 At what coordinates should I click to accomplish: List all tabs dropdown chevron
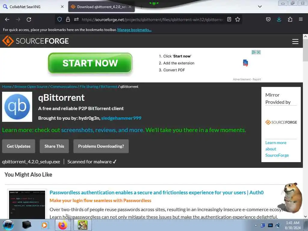[260, 7]
